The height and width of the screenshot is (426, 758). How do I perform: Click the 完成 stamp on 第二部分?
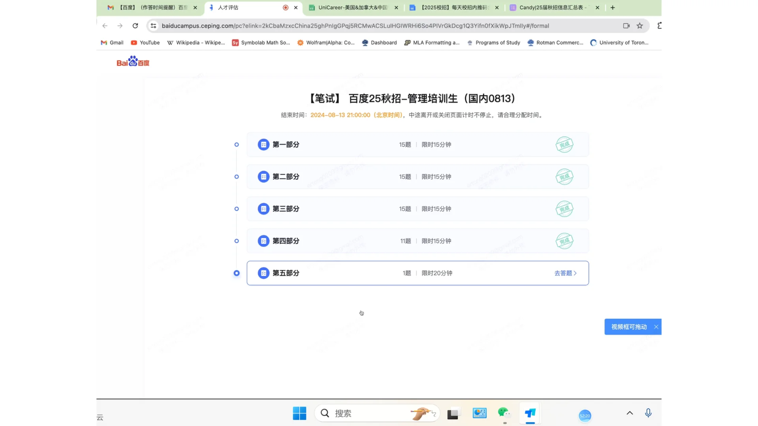[565, 177]
